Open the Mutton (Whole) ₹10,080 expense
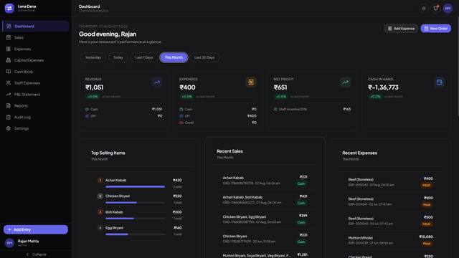This screenshot has width=459, height=258. pos(390,241)
